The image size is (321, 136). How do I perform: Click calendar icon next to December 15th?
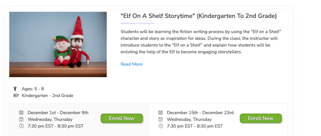coord(161,112)
